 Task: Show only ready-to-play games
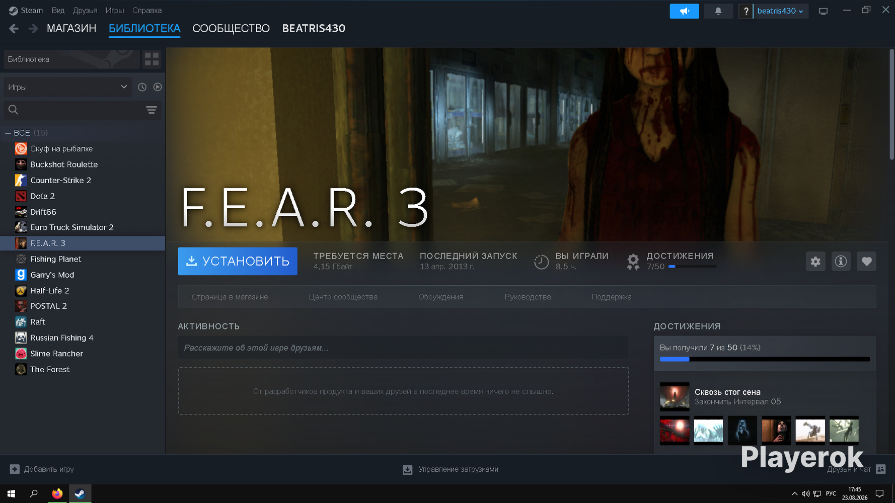158,87
